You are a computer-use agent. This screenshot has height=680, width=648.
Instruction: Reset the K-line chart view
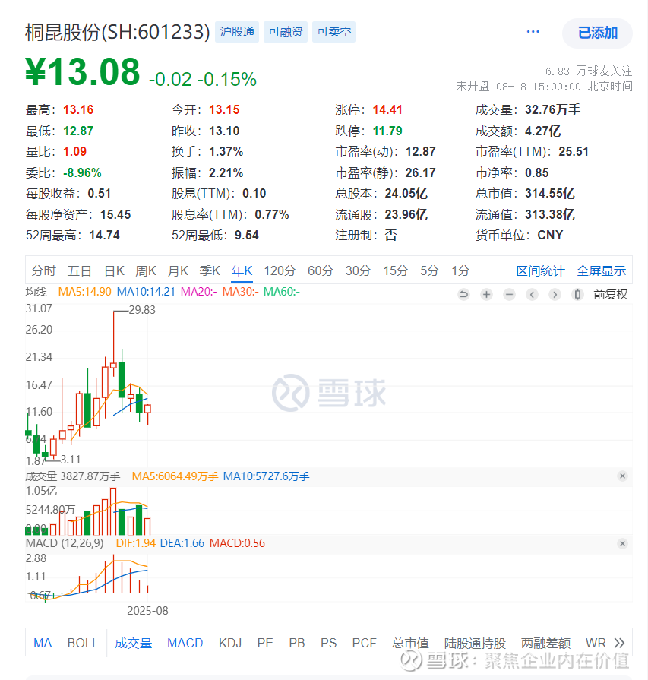click(x=463, y=295)
